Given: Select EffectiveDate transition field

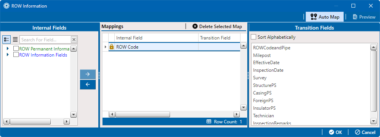Looking at the screenshot, I should pyautogui.click(x=266, y=63).
